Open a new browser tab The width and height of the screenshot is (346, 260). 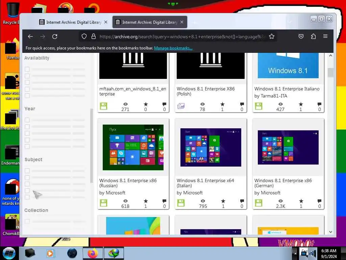(x=195, y=22)
